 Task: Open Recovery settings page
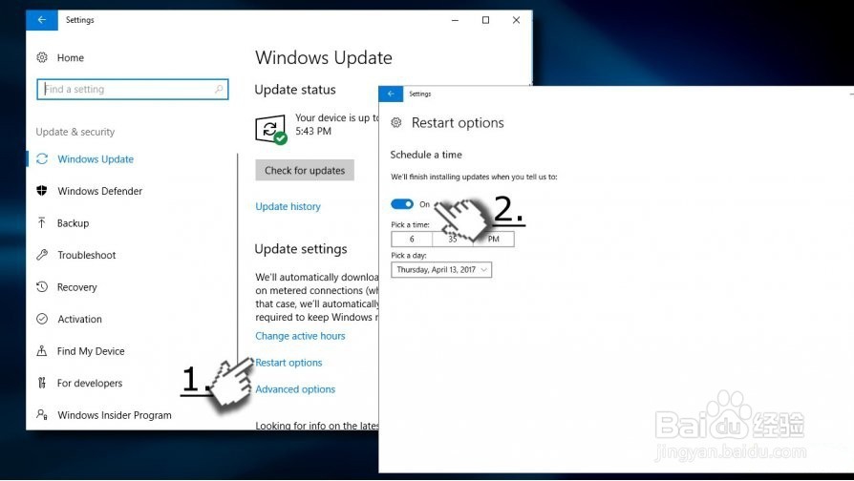coord(76,287)
